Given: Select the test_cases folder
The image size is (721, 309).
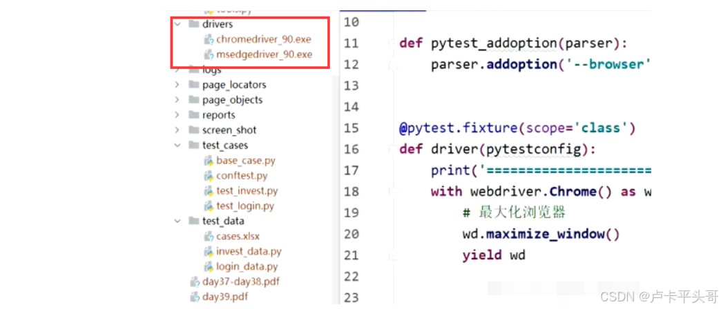Looking at the screenshot, I should (225, 146).
